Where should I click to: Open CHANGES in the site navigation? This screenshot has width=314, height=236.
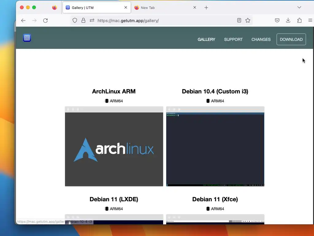point(261,39)
